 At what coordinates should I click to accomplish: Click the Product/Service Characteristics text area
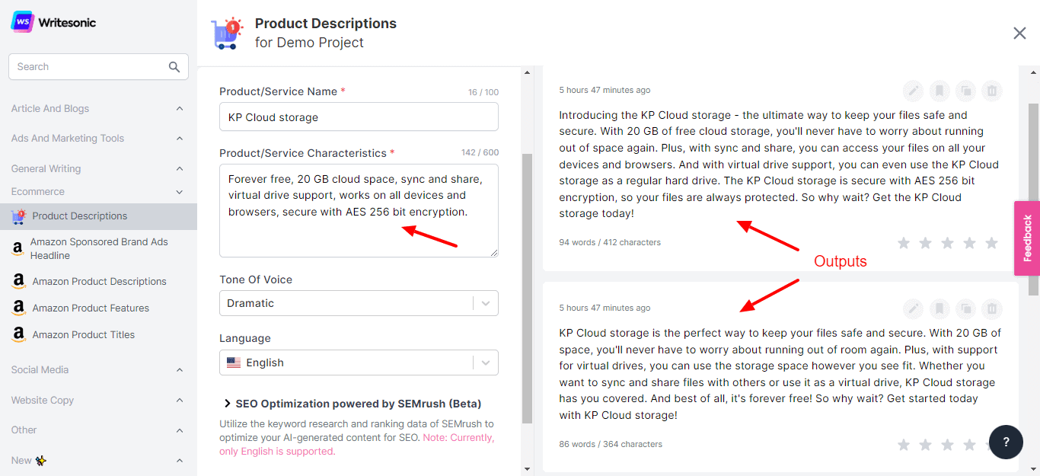(x=359, y=211)
